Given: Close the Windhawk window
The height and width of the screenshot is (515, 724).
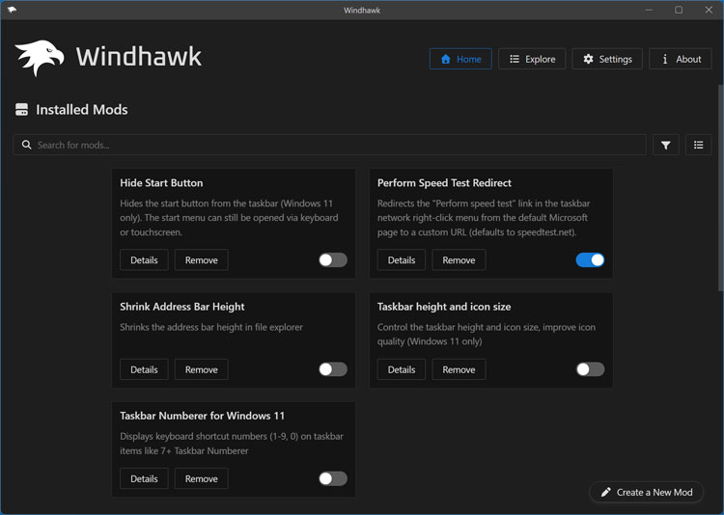Looking at the screenshot, I should 709,10.
